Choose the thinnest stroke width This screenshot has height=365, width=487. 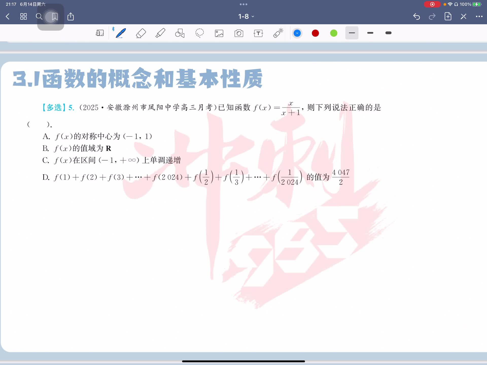[352, 33]
